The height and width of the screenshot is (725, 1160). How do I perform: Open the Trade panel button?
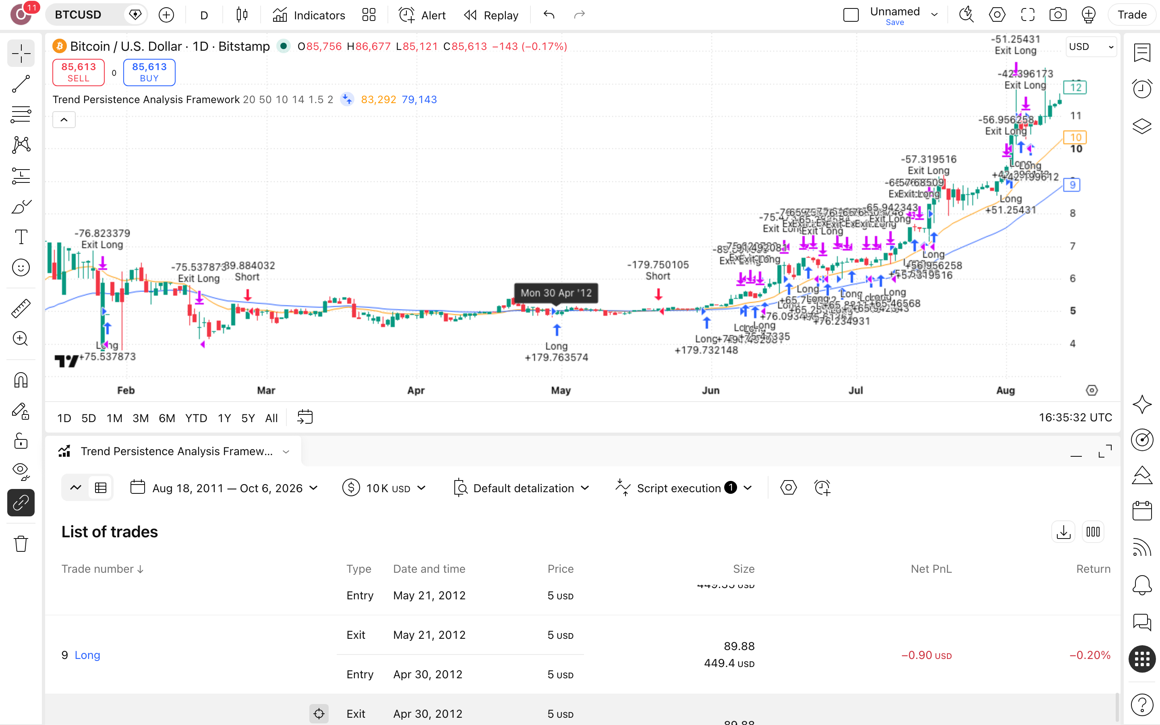point(1132,15)
